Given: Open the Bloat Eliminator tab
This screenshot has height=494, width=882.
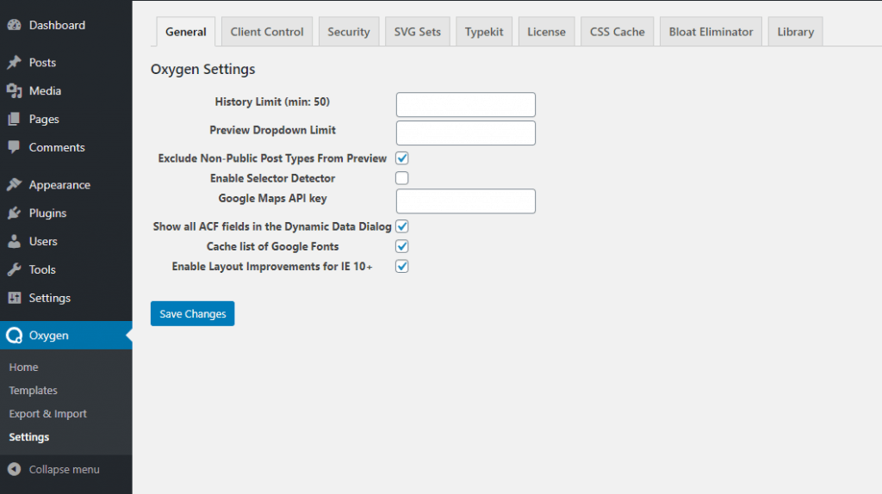Looking at the screenshot, I should coord(711,32).
